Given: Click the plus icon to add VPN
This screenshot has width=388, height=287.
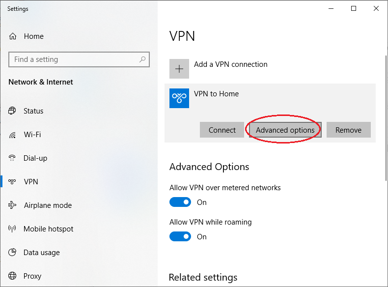Looking at the screenshot, I should [x=179, y=69].
